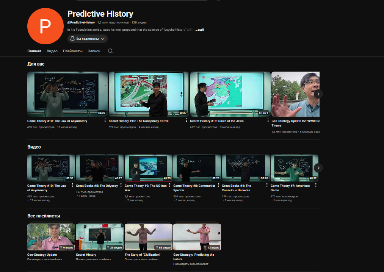The width and height of the screenshot is (384, 272).
Task: Open Great Books #4 Conscious Universe thumbnail
Action: (x=246, y=168)
